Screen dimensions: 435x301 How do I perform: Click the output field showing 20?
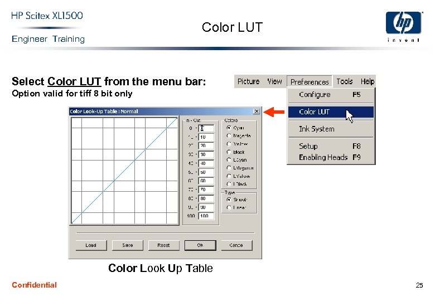[x=206, y=146]
